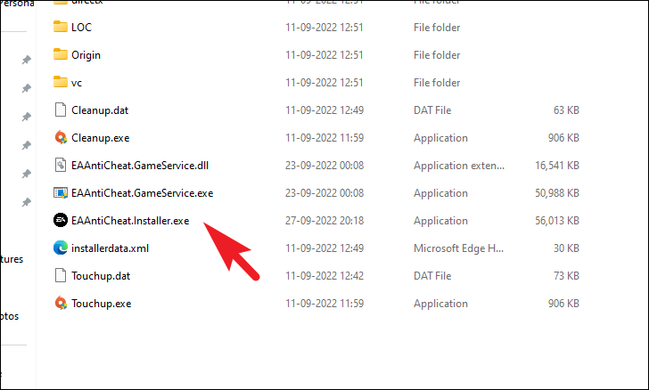The width and height of the screenshot is (649, 390).
Task: Click the EAAntiCheat.GameService.dll file icon
Action: (x=61, y=165)
